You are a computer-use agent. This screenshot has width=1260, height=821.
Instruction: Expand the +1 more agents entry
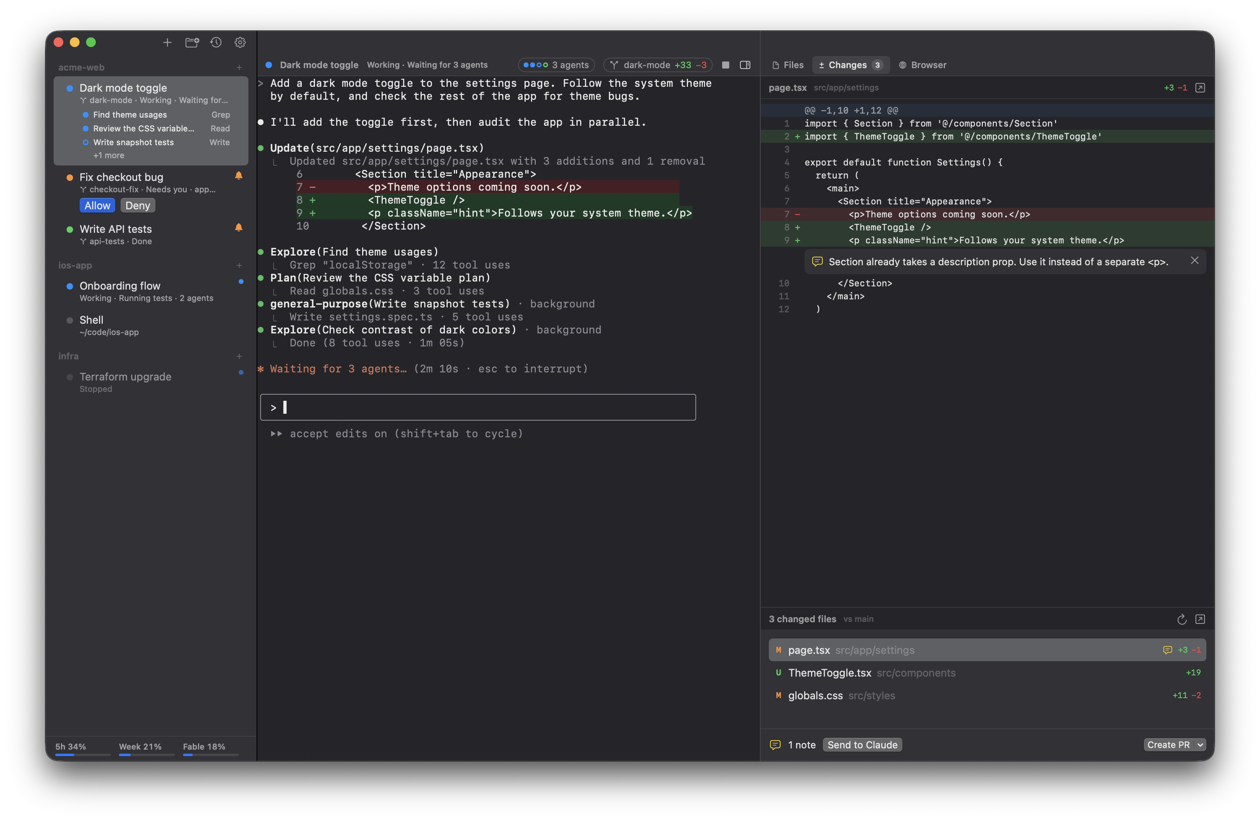tap(108, 155)
